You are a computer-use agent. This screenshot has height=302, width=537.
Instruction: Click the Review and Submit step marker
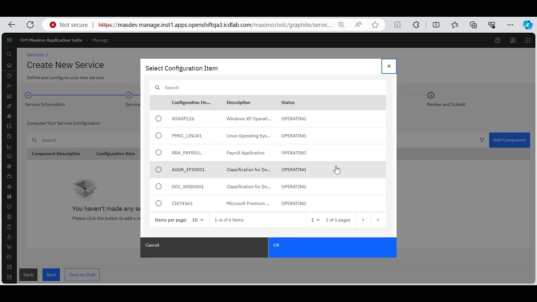430,95
